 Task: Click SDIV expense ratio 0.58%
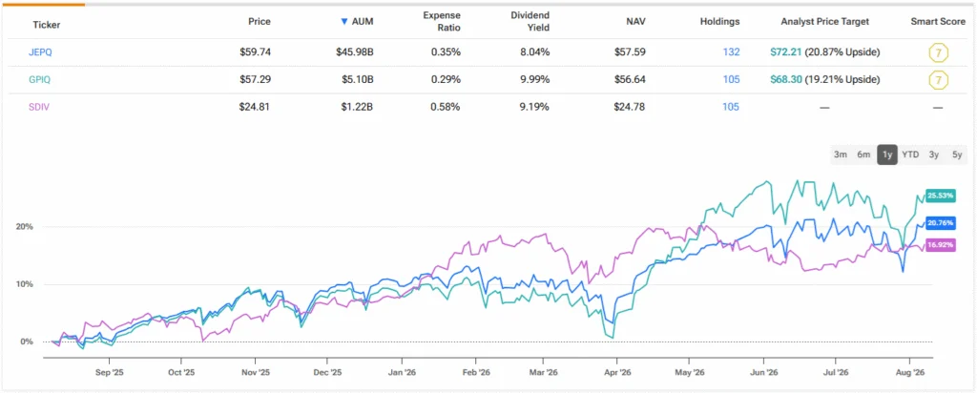coord(447,107)
